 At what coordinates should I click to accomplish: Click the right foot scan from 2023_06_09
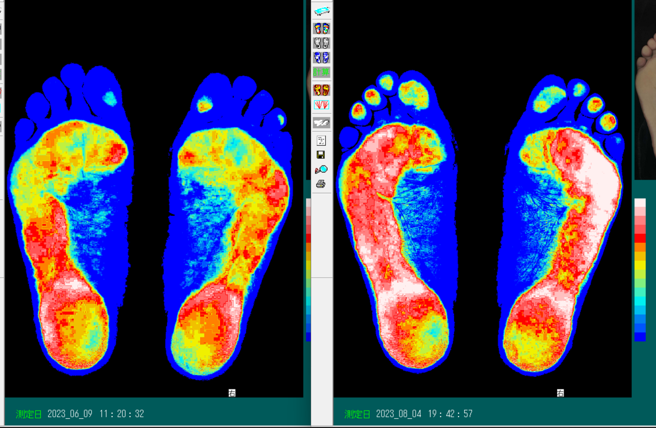228,226
